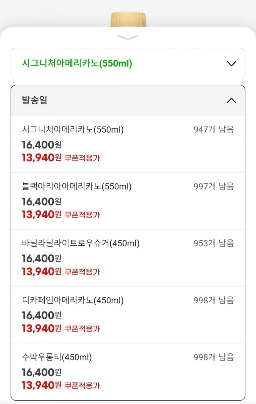Click the 발송일 header text

(x=35, y=100)
